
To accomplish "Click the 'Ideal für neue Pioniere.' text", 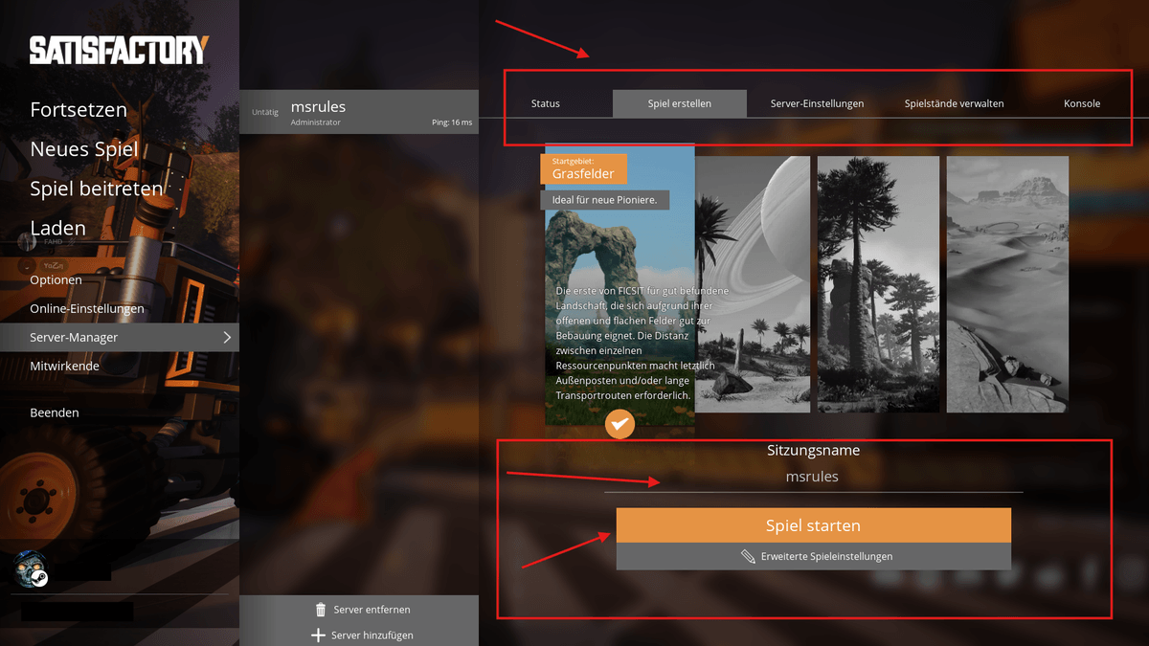I will [x=604, y=200].
